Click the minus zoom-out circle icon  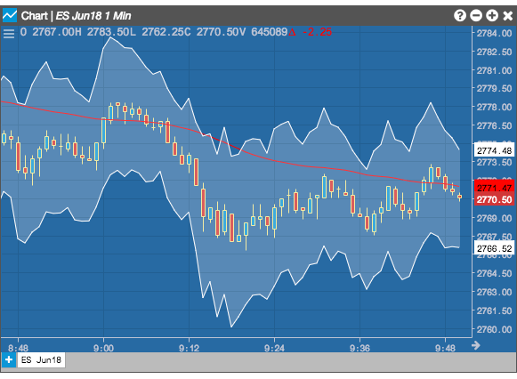click(476, 15)
